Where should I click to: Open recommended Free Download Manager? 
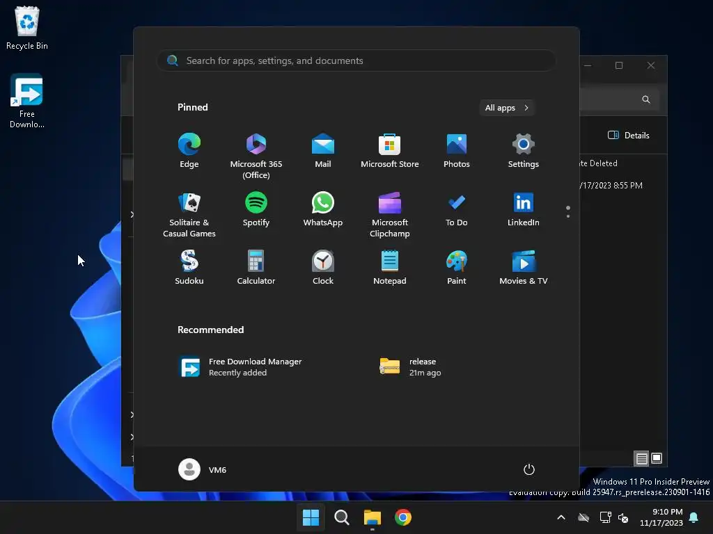241,367
